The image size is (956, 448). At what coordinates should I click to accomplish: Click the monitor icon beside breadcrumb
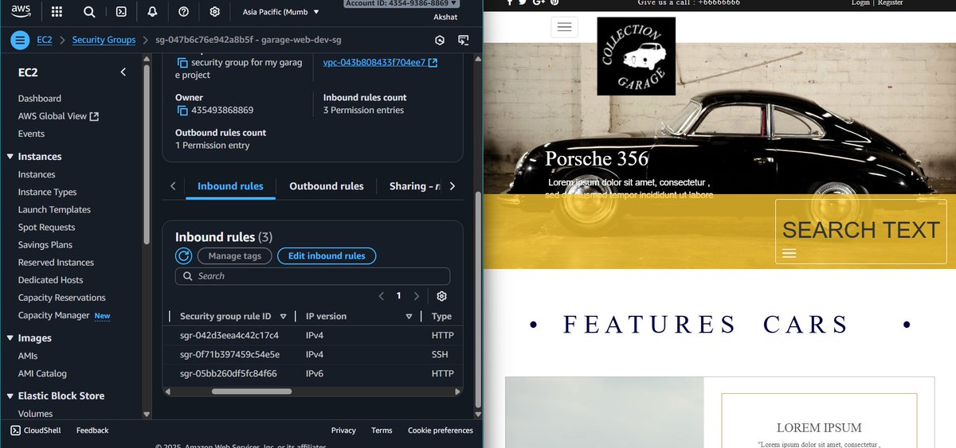pos(464,40)
